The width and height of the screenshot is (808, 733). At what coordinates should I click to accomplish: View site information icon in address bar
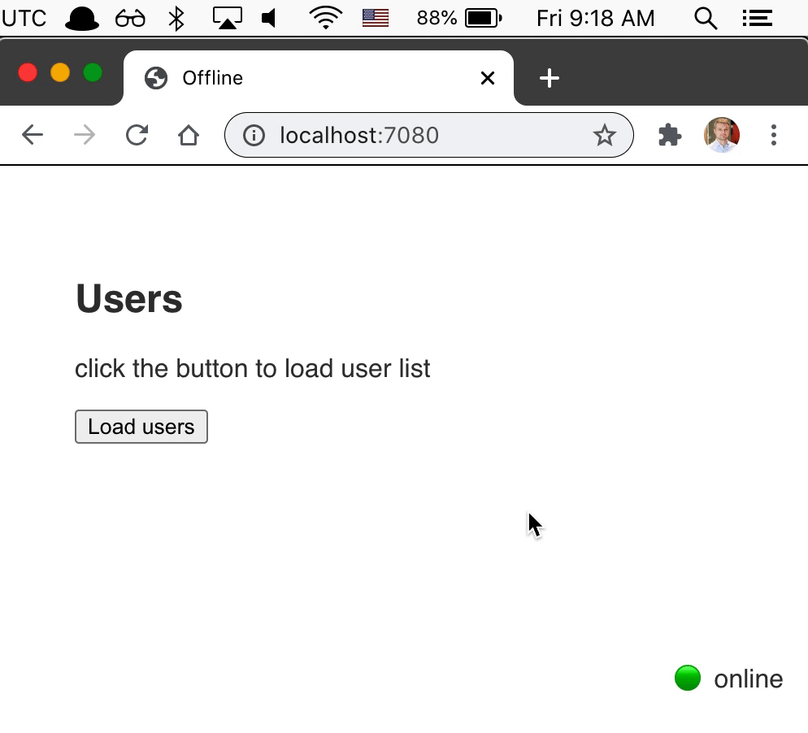pos(254,135)
